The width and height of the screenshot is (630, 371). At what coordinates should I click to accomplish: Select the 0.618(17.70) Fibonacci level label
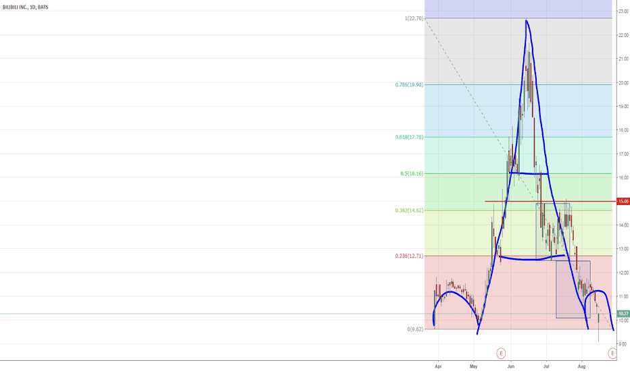coord(409,137)
